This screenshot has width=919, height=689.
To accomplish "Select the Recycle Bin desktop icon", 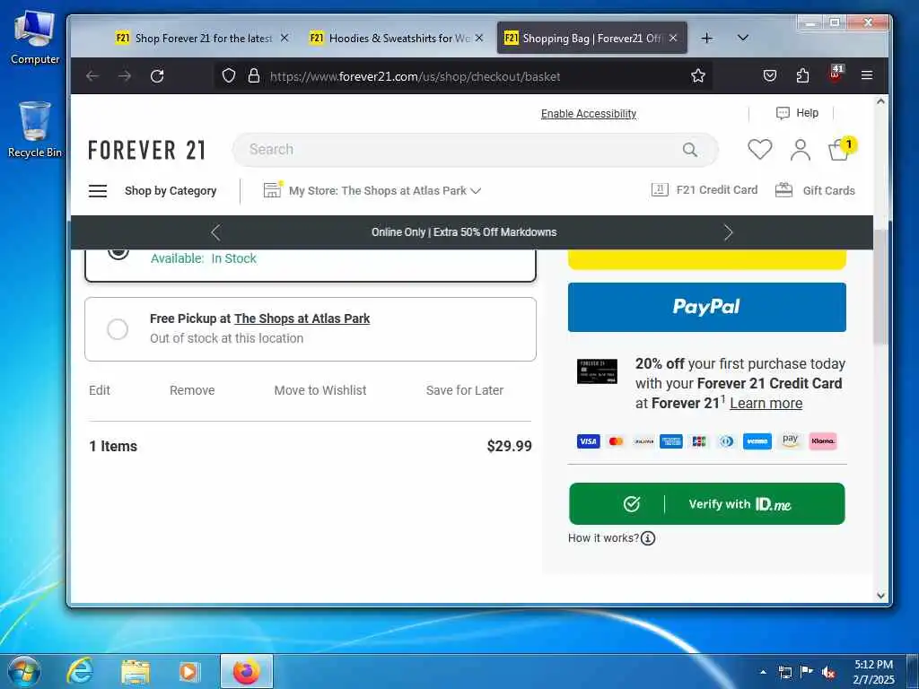I will [35, 129].
